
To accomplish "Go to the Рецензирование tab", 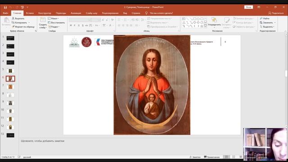I will [110, 13].
